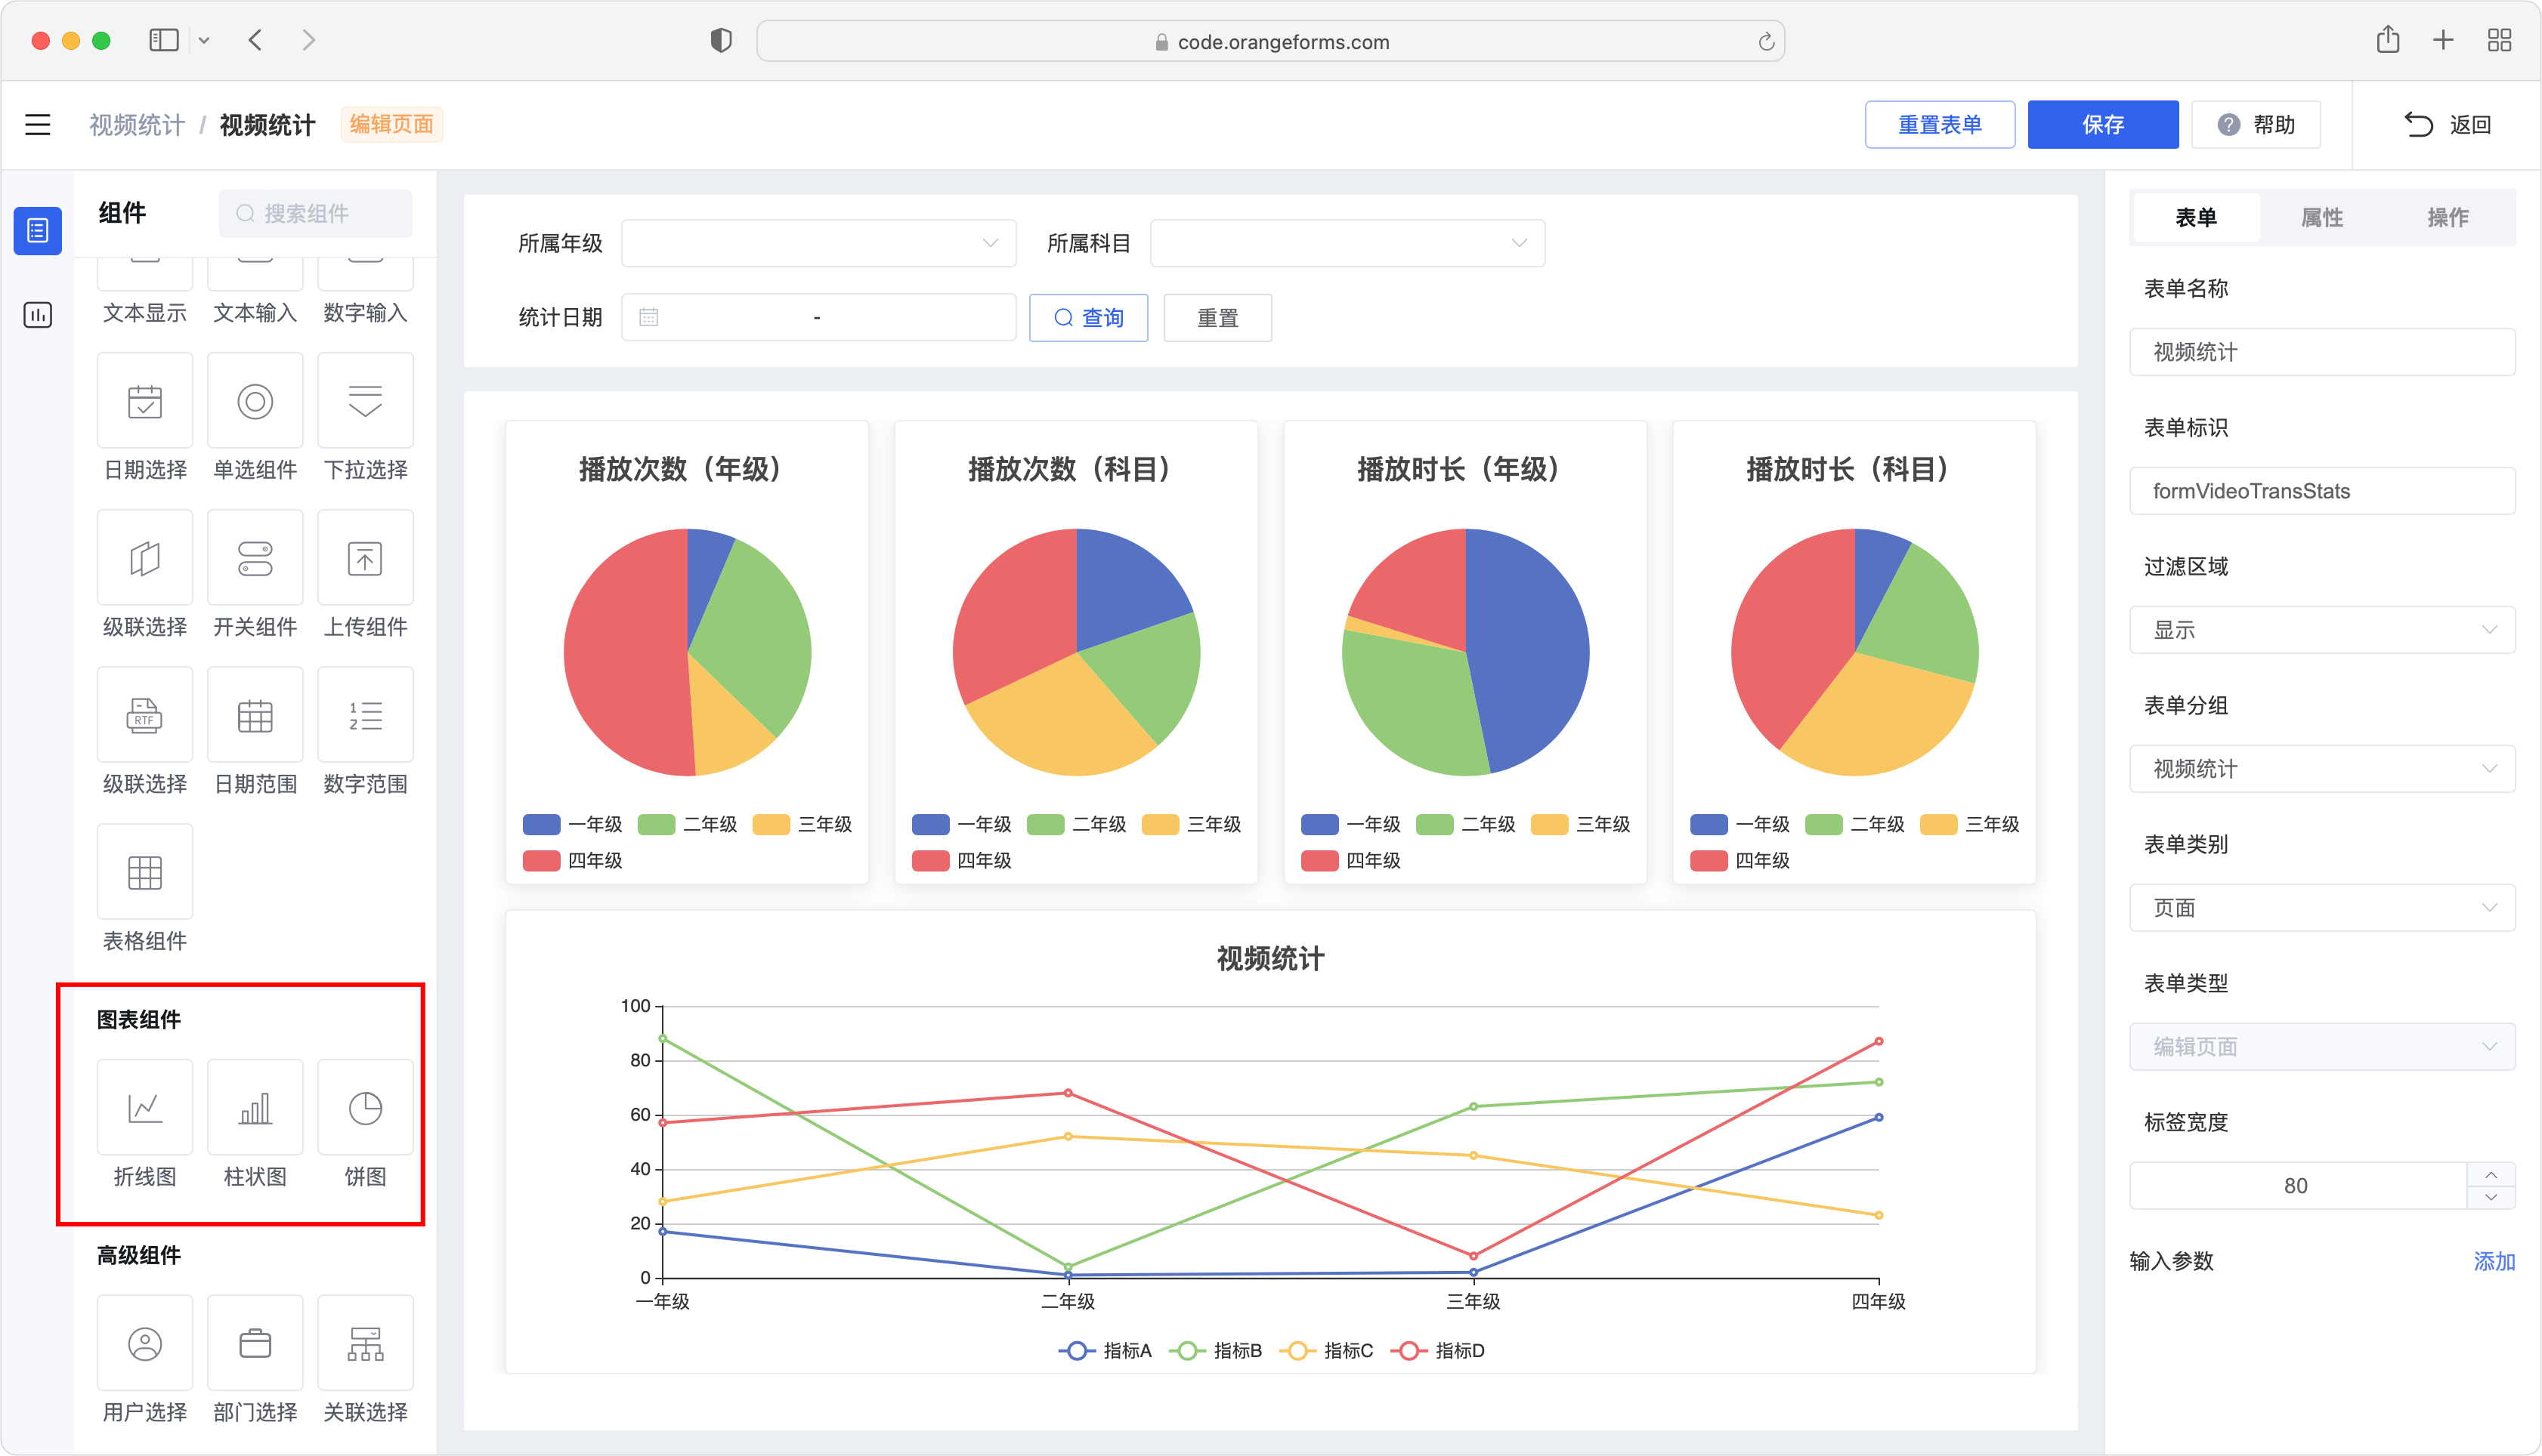The width and height of the screenshot is (2542, 1456).
Task: Toggle 指标C legend in line chart
Action: pos(1325,1351)
